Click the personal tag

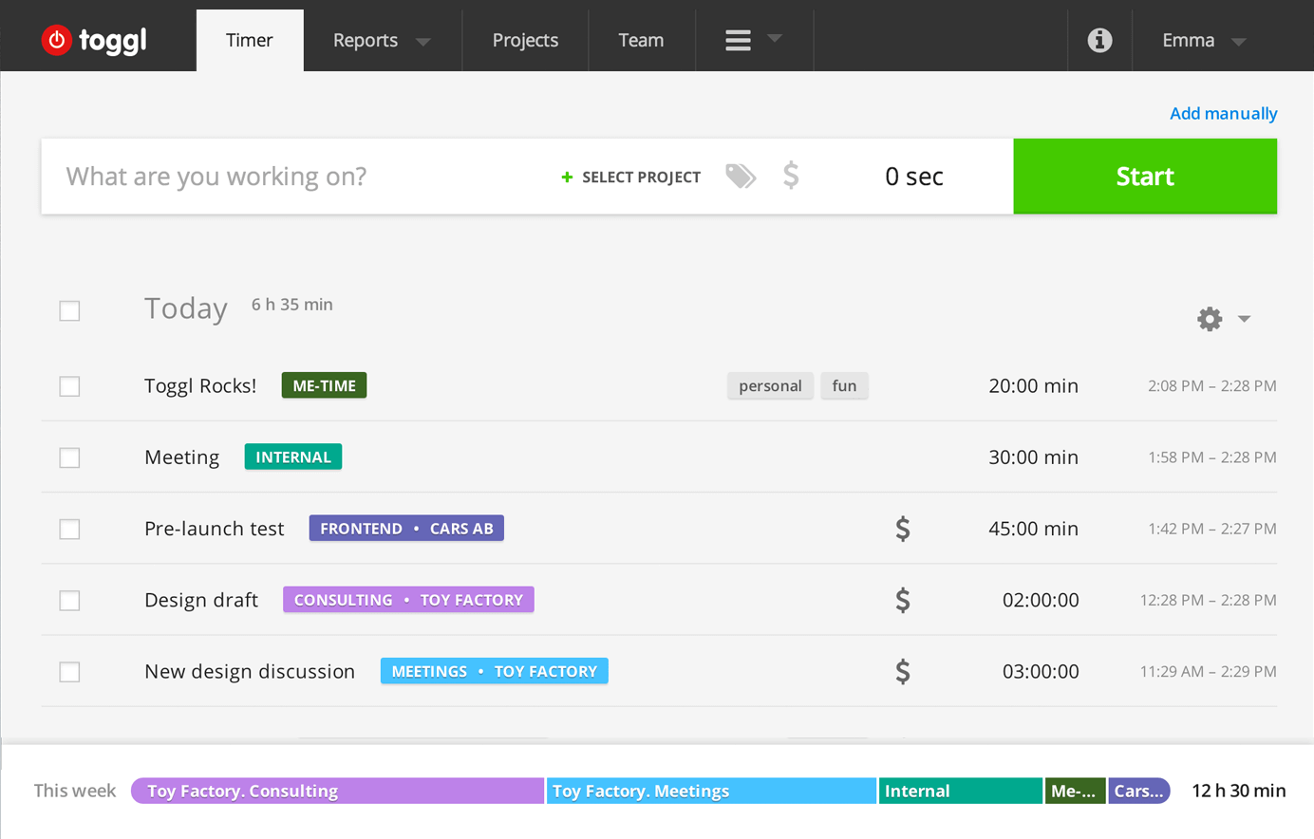tap(770, 385)
